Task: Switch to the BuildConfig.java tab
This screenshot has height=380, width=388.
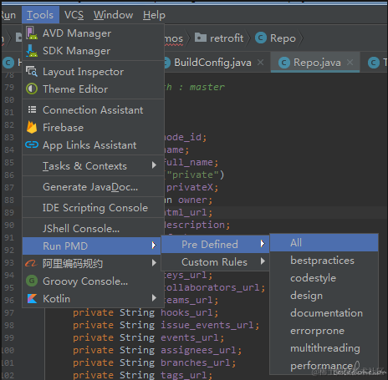Action: [x=212, y=63]
